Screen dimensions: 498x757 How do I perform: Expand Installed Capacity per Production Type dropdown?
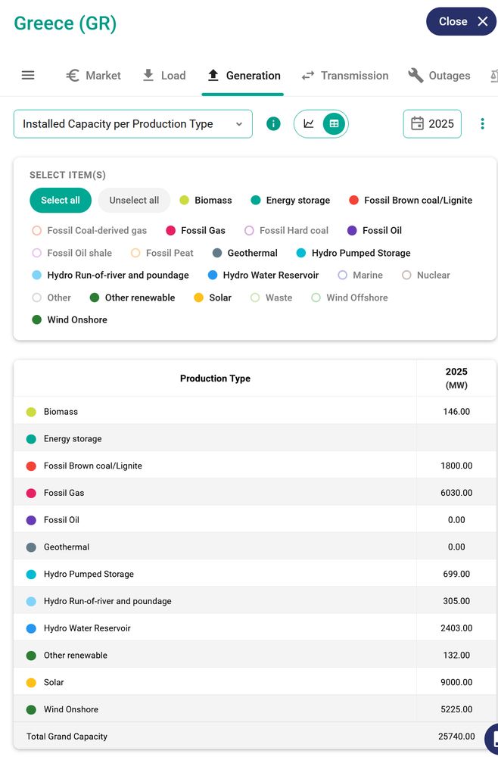pos(132,124)
